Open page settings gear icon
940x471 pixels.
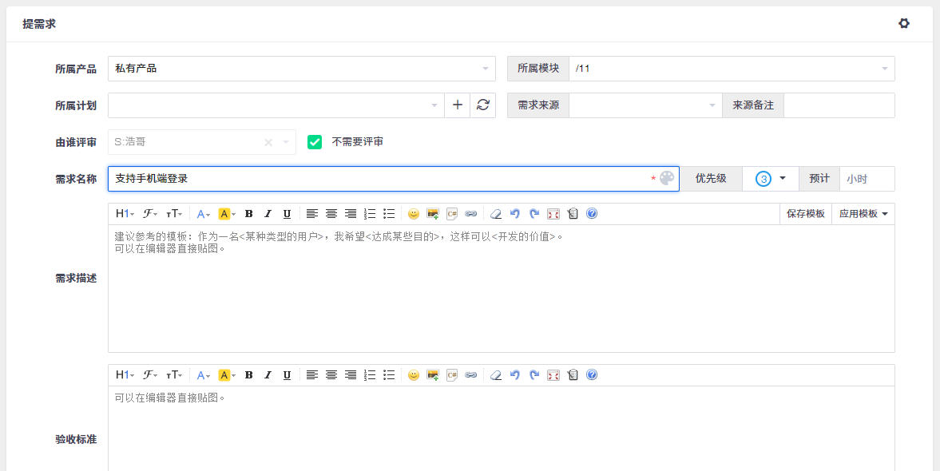point(903,23)
